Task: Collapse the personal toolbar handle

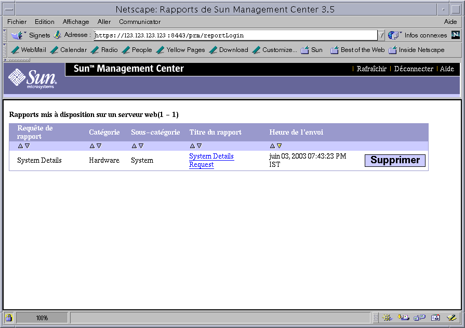Action: click(x=5, y=50)
